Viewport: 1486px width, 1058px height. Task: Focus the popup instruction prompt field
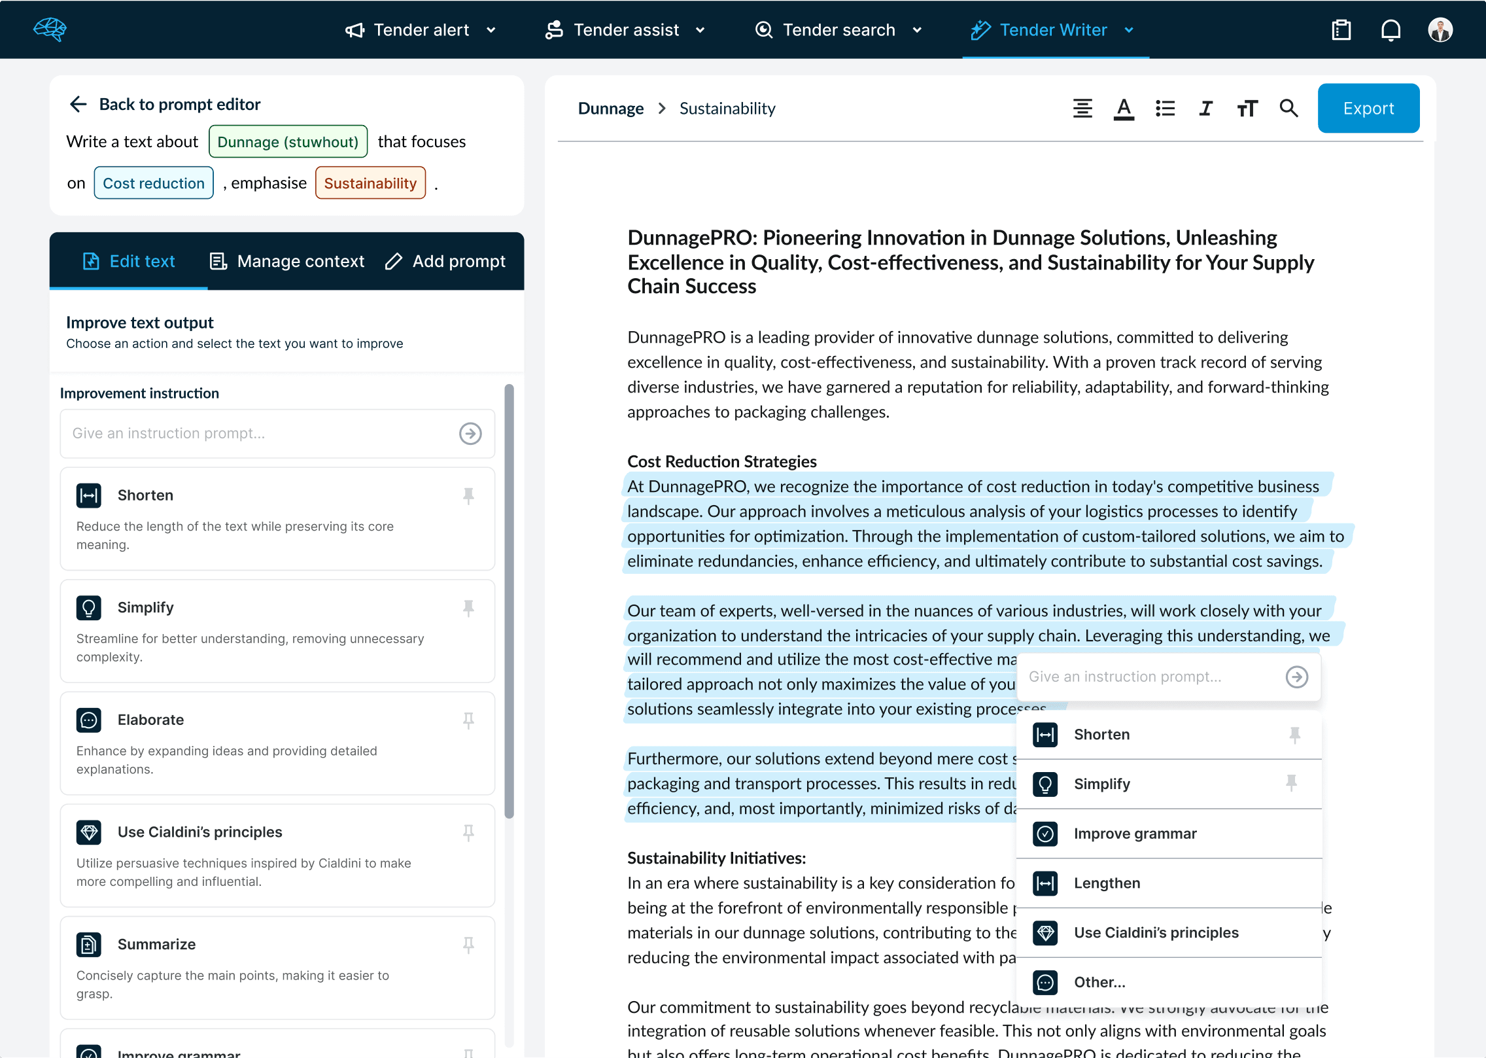click(1169, 677)
